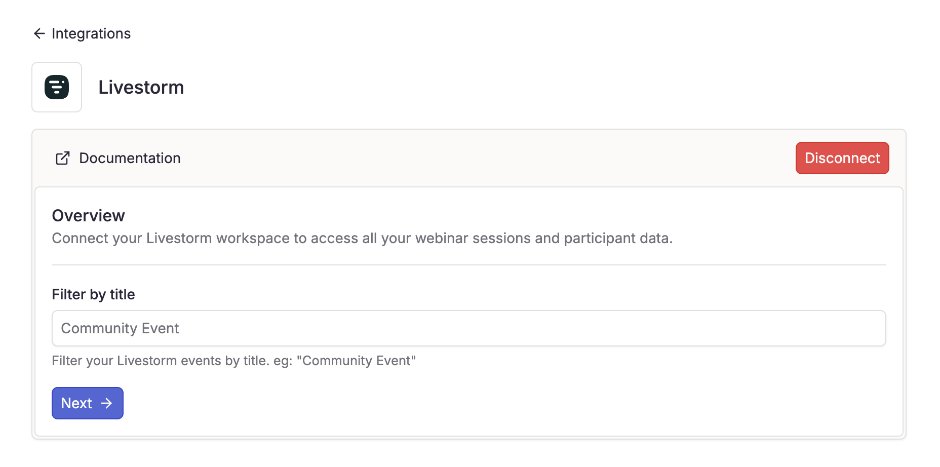
Task: Click the back arrow icon beside Integrations
Action: pyautogui.click(x=40, y=33)
